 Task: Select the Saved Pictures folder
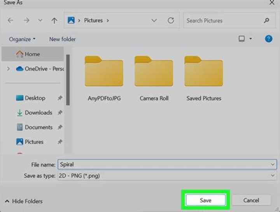[204, 78]
